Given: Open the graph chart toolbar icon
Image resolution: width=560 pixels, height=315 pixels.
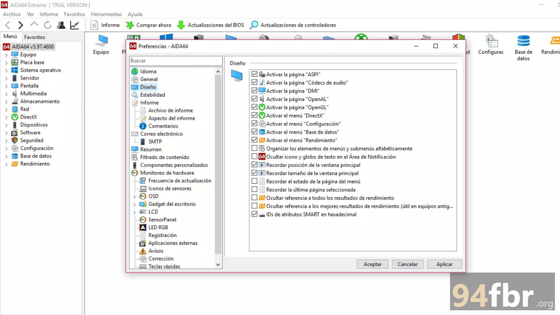Looking at the screenshot, I should 75,25.
